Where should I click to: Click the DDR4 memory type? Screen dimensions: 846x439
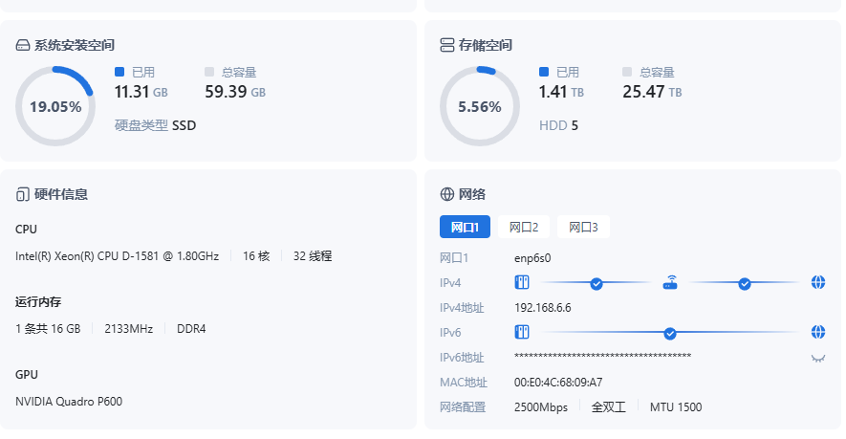pos(191,329)
